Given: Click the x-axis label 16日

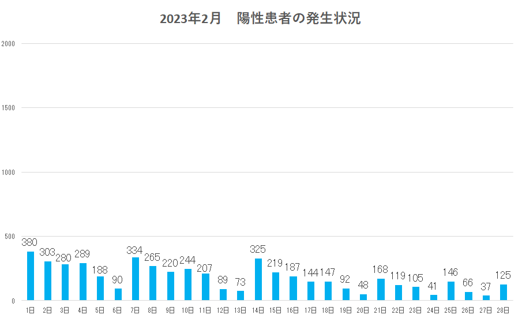Looking at the screenshot, I should point(292,310).
